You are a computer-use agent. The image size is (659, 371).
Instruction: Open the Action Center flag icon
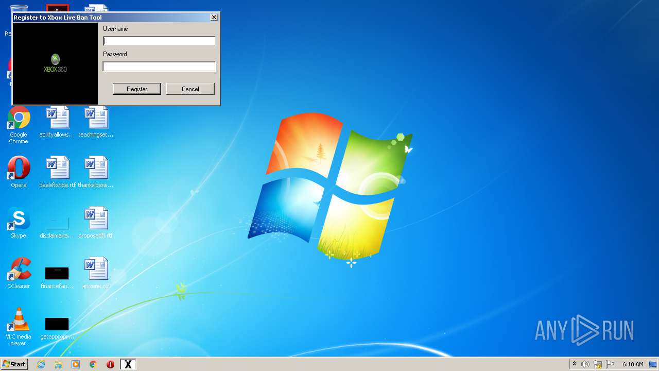[x=610, y=364]
